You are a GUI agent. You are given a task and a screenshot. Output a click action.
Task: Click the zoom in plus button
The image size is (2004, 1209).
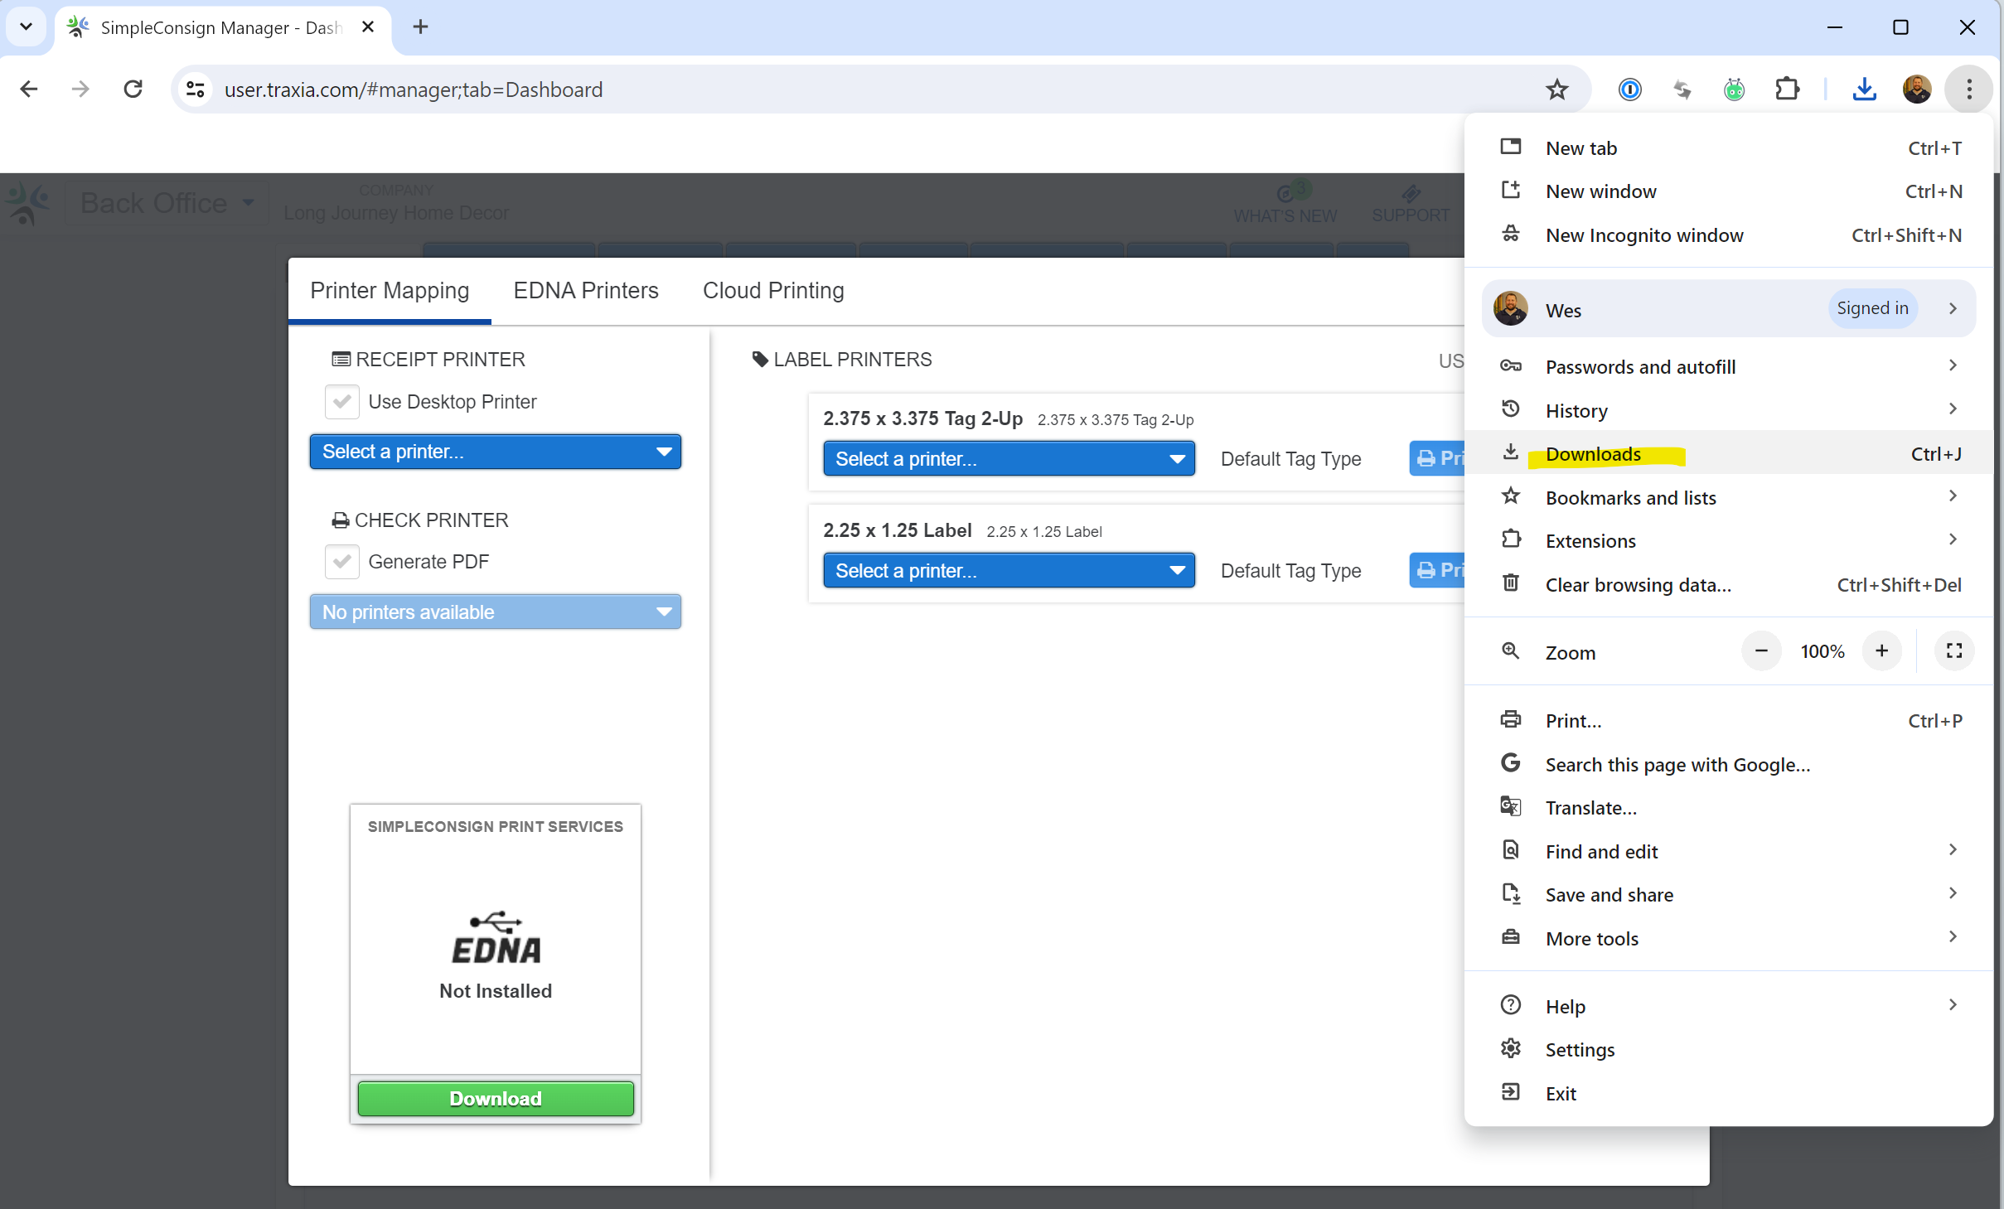pos(1881,651)
